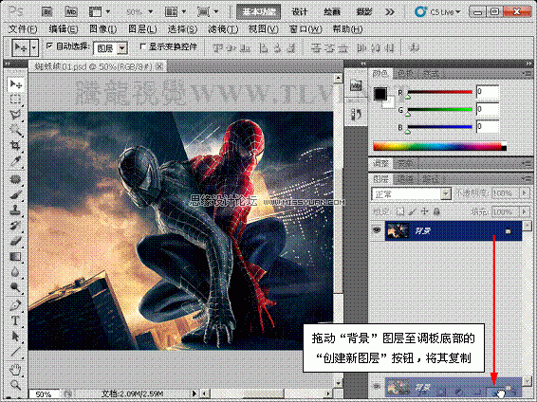Select the Path Selection tool
Image resolution: width=537 pixels, height=402 pixels.
coord(15,336)
